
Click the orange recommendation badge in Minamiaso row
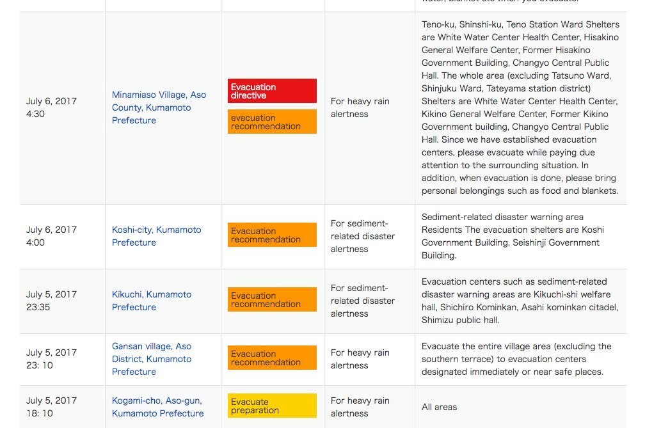pyautogui.click(x=272, y=122)
